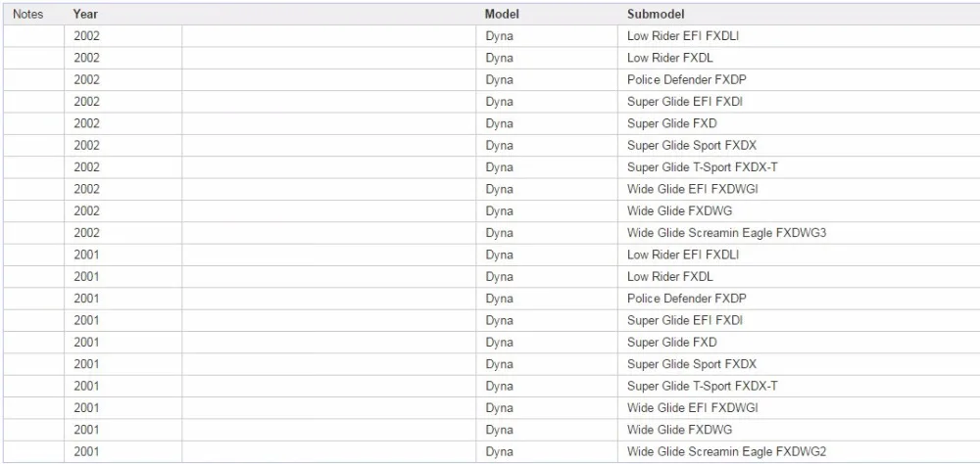Click 2002 Super Glide Sport FXDX cell
Viewport: 980px width, 464px height.
692,146
